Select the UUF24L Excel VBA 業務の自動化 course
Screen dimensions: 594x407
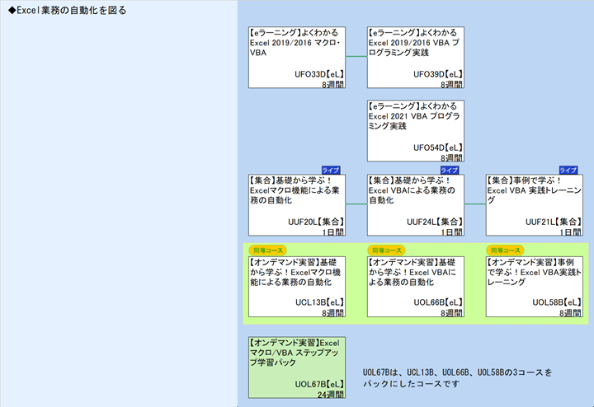pyautogui.click(x=416, y=204)
